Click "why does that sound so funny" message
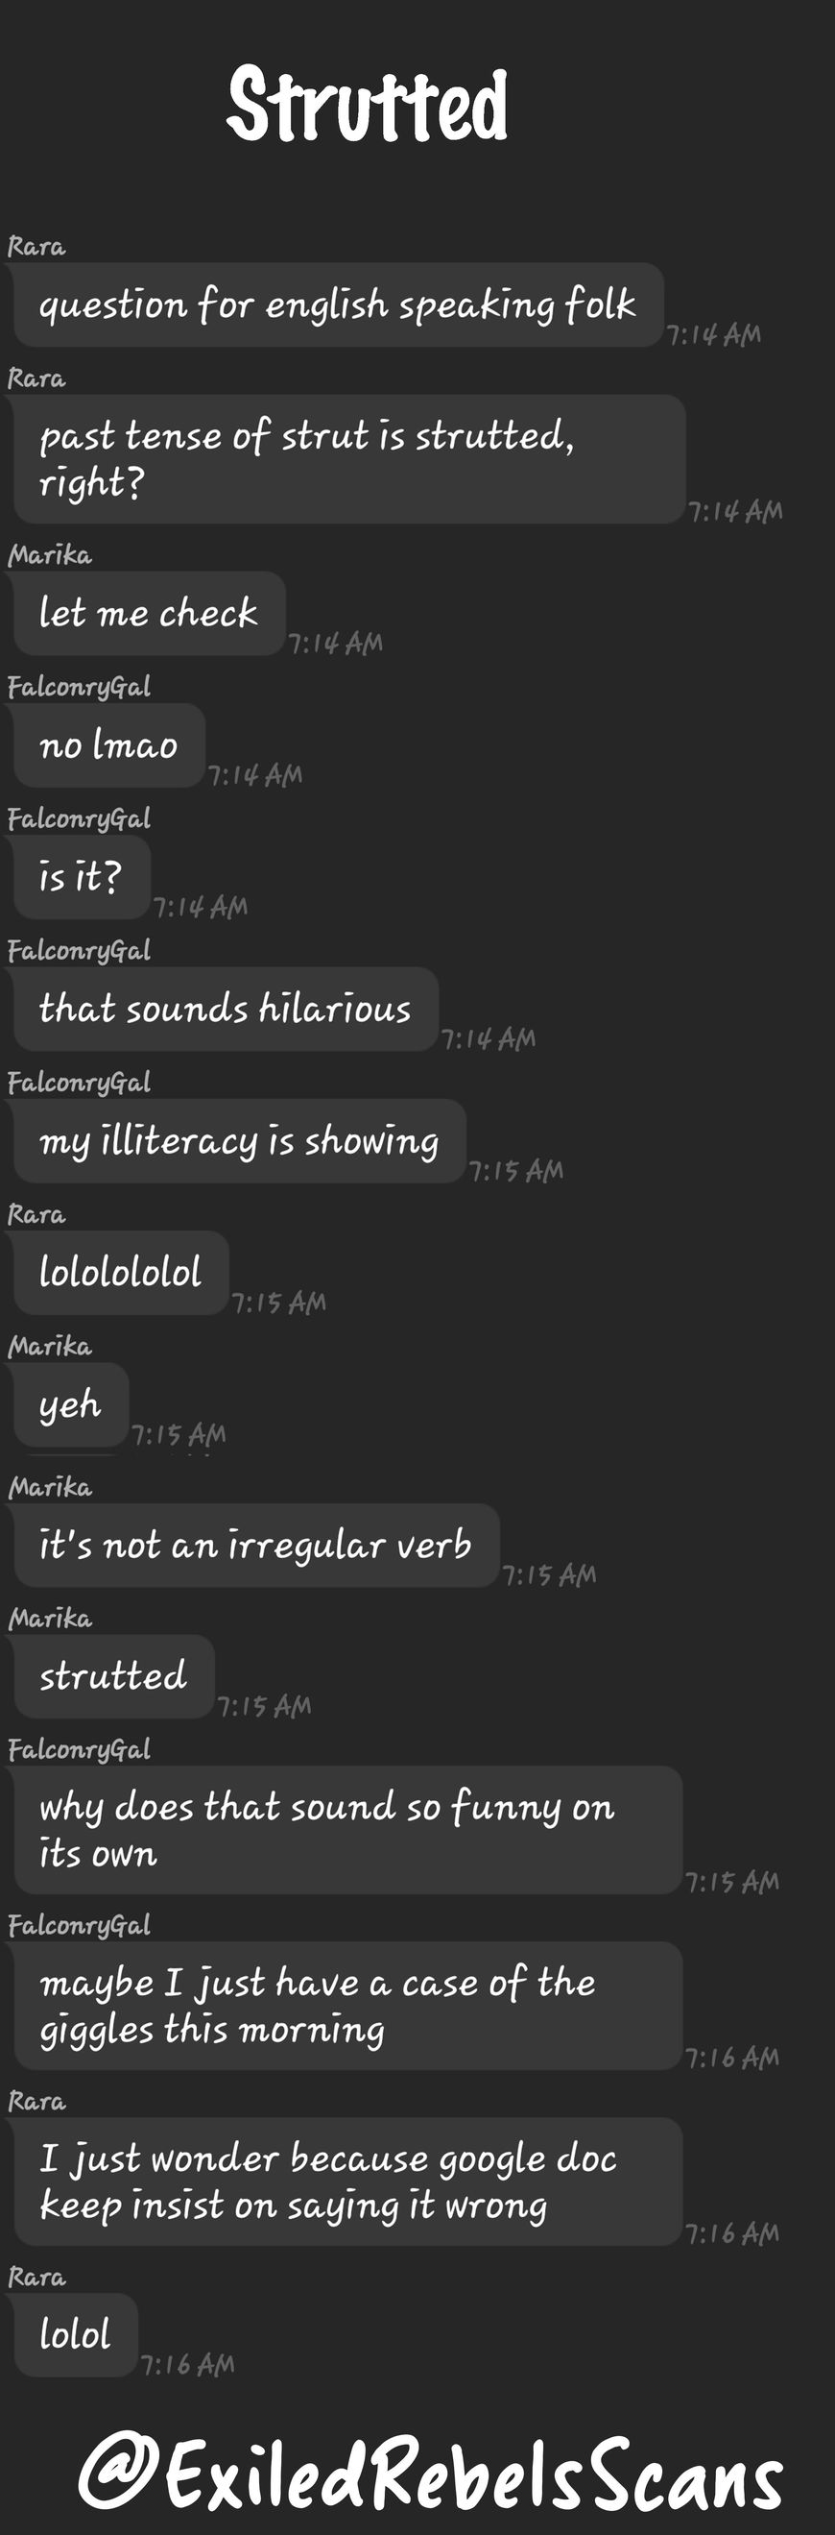835x2535 pixels. (347, 1830)
